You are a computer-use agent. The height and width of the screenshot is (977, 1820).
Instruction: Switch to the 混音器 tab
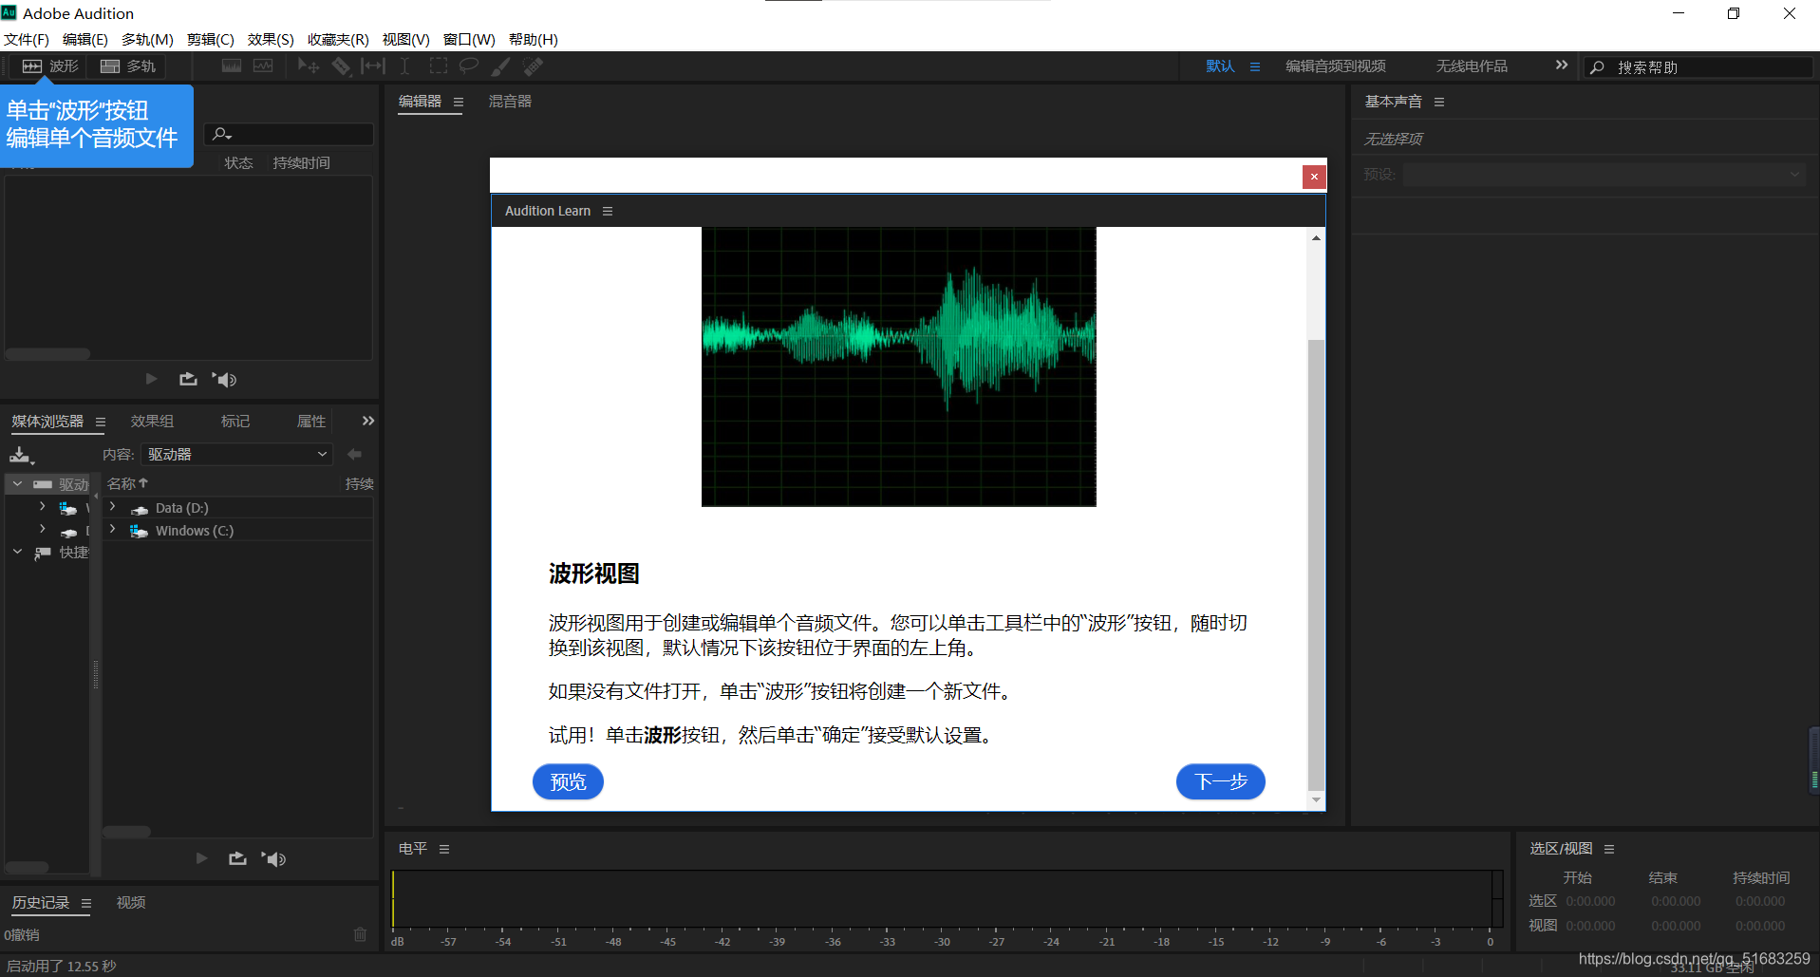pyautogui.click(x=510, y=102)
